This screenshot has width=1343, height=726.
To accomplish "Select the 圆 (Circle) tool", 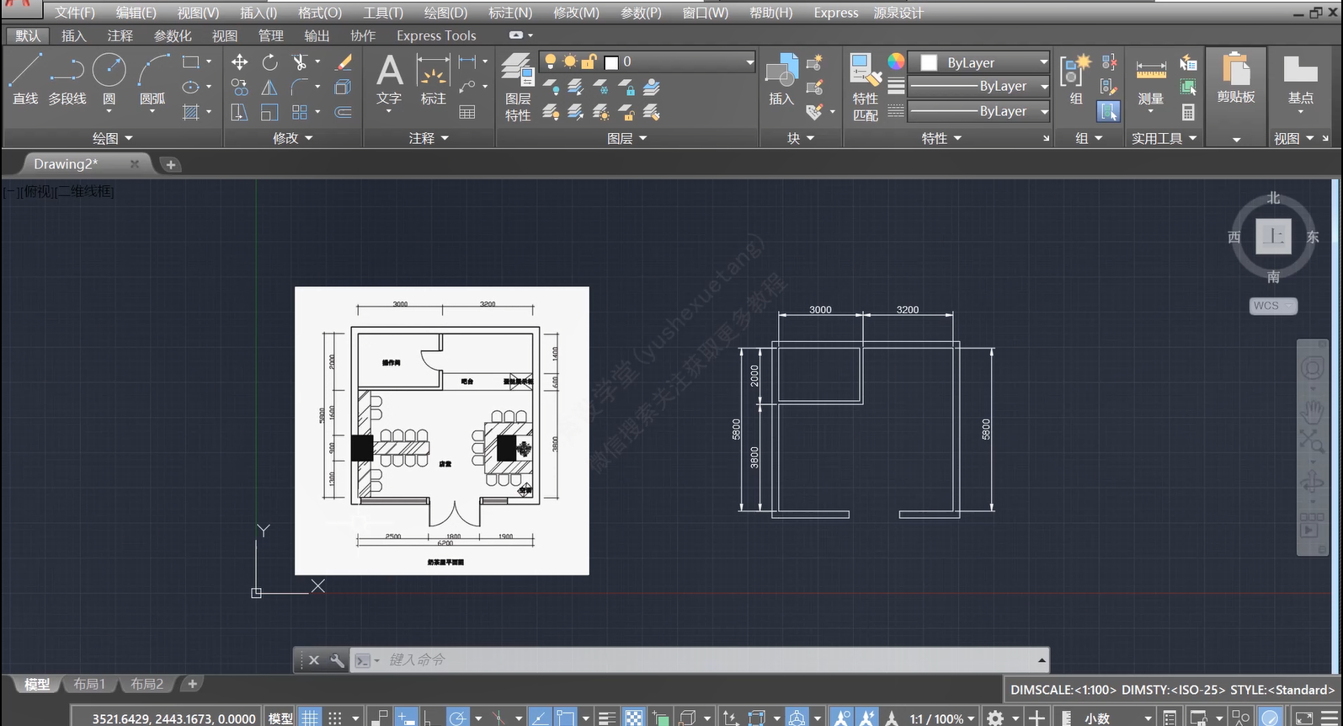I will (x=109, y=78).
